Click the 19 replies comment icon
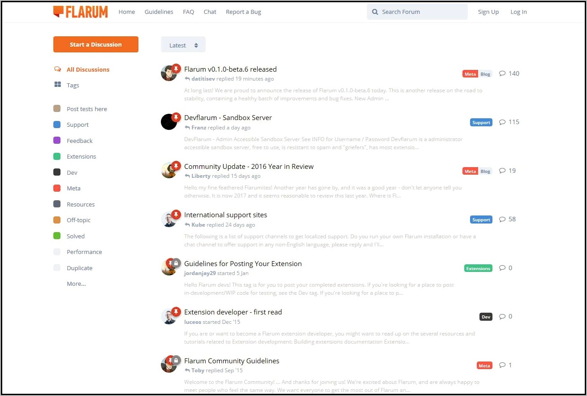Screen dimensions: 587x396 502,171
